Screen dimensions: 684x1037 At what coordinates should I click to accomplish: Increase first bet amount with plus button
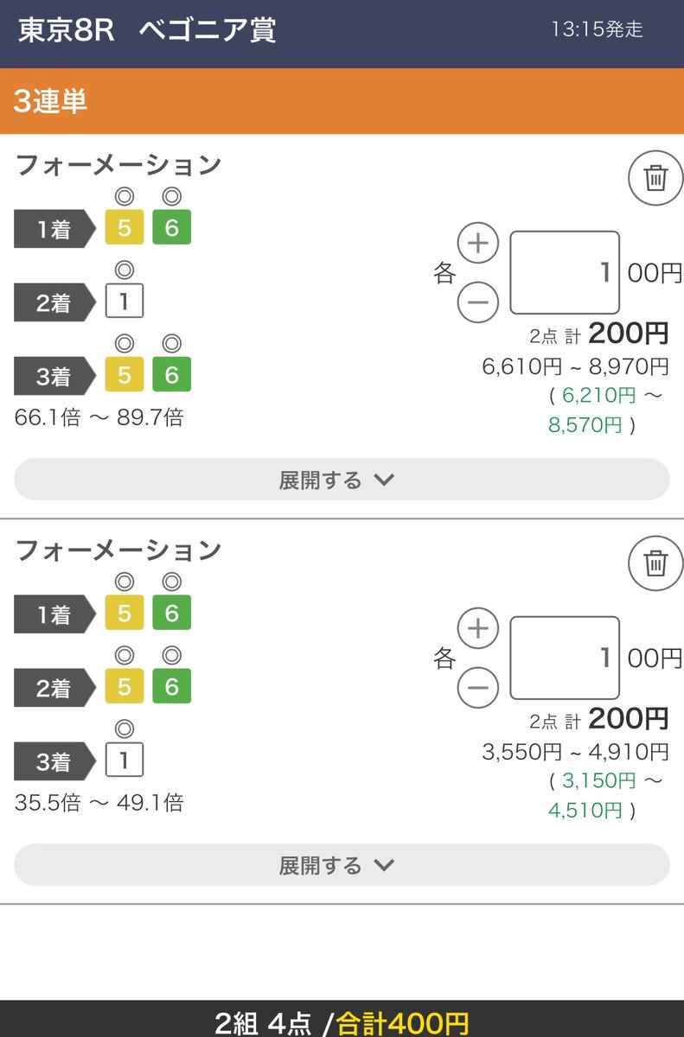coord(478,244)
